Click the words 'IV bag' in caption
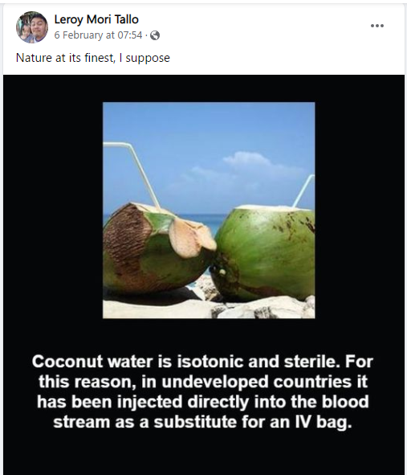Screen dimensions: 407x475 pos(324,422)
